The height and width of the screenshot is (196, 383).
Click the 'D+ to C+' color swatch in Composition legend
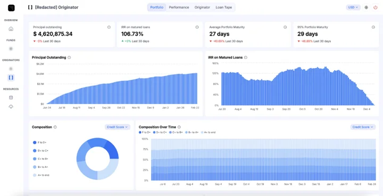(35, 151)
